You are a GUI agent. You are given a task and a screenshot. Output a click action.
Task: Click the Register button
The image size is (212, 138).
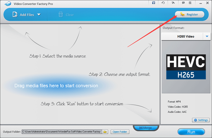pos(190,14)
